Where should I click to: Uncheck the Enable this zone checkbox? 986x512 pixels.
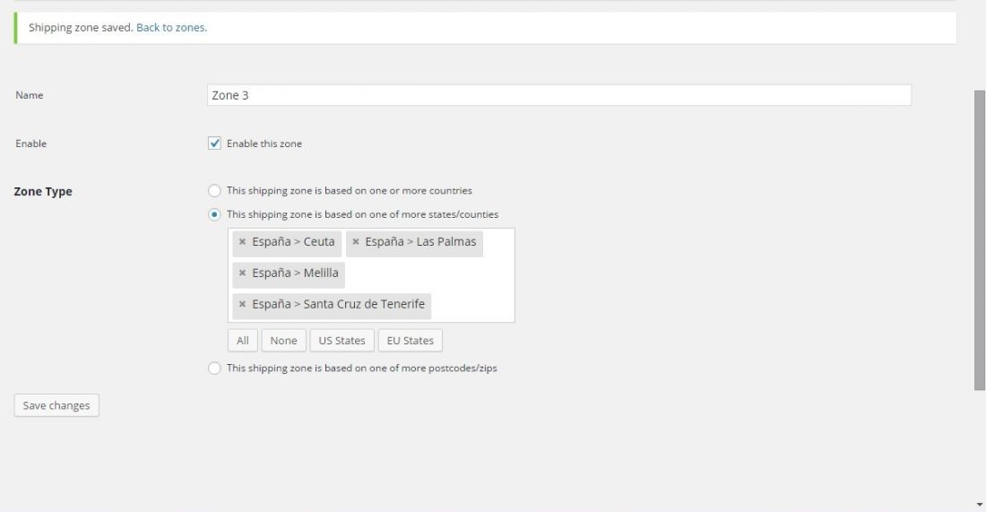pyautogui.click(x=214, y=143)
